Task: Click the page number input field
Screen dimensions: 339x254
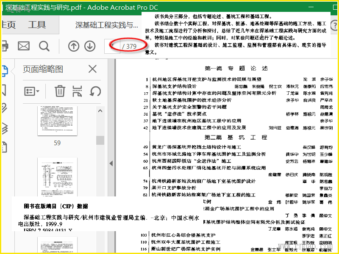Action: coord(112,46)
